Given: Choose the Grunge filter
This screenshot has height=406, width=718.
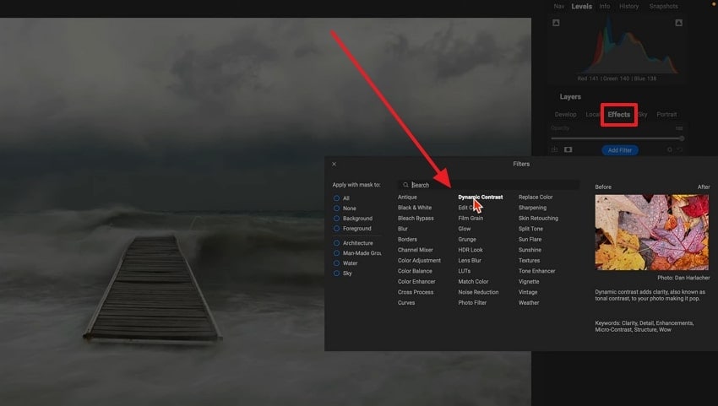Looking at the screenshot, I should (x=467, y=240).
